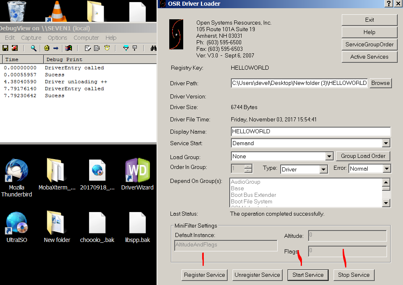Expand the Service Start dropdown
Image resolution: width=403 pixels, height=285 pixels.
coord(386,144)
